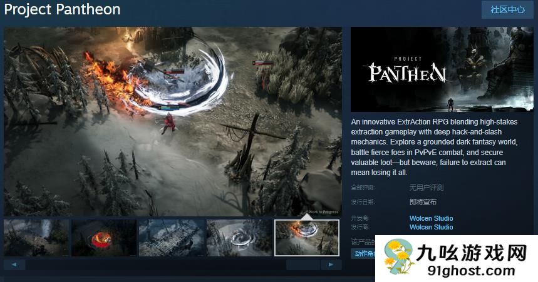Click the 开发商 label

[x=360, y=218]
